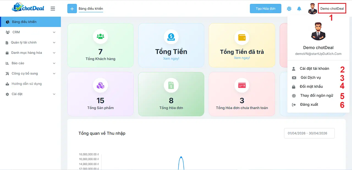The image size is (352, 170).
Task: Toggle the sidebar with the hamburger menu
Action: 53,8
